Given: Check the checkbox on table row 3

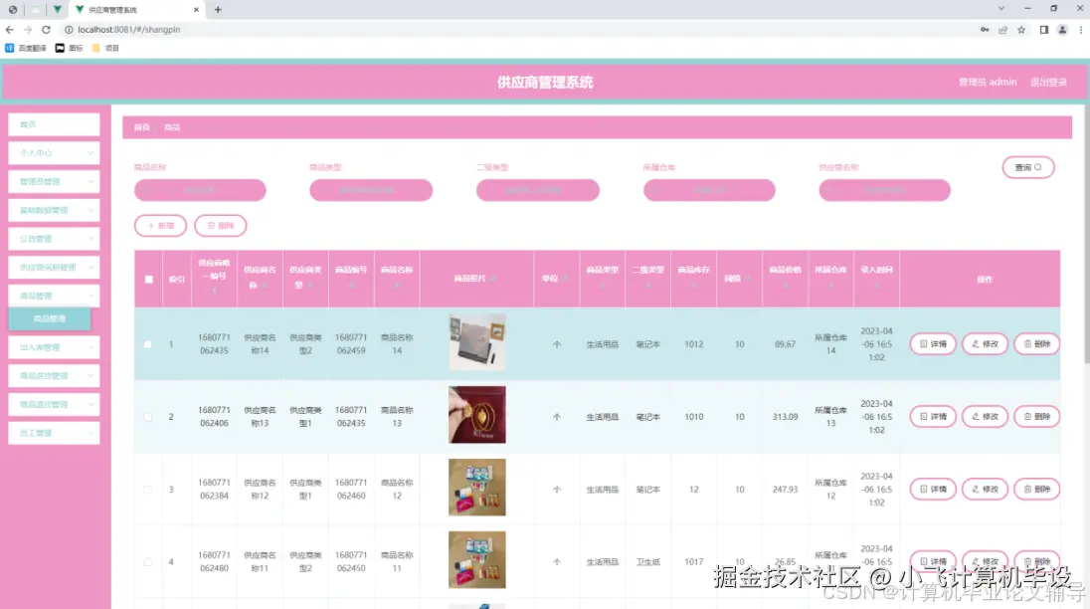Looking at the screenshot, I should [x=147, y=488].
